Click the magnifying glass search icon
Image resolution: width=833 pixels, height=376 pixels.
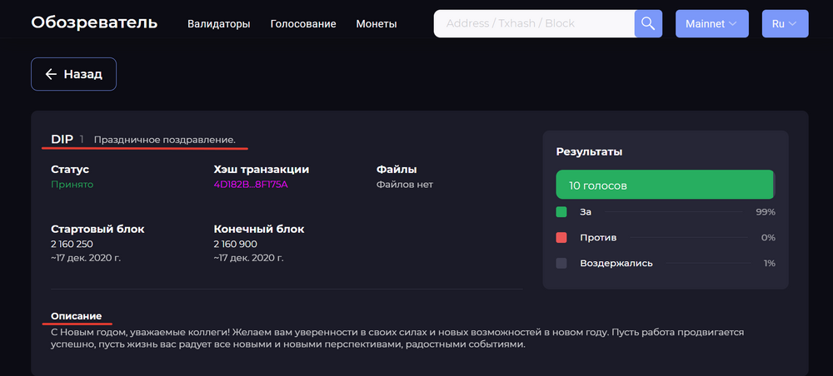coord(648,23)
